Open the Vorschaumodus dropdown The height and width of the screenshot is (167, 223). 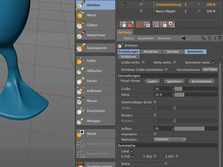pos(210,70)
